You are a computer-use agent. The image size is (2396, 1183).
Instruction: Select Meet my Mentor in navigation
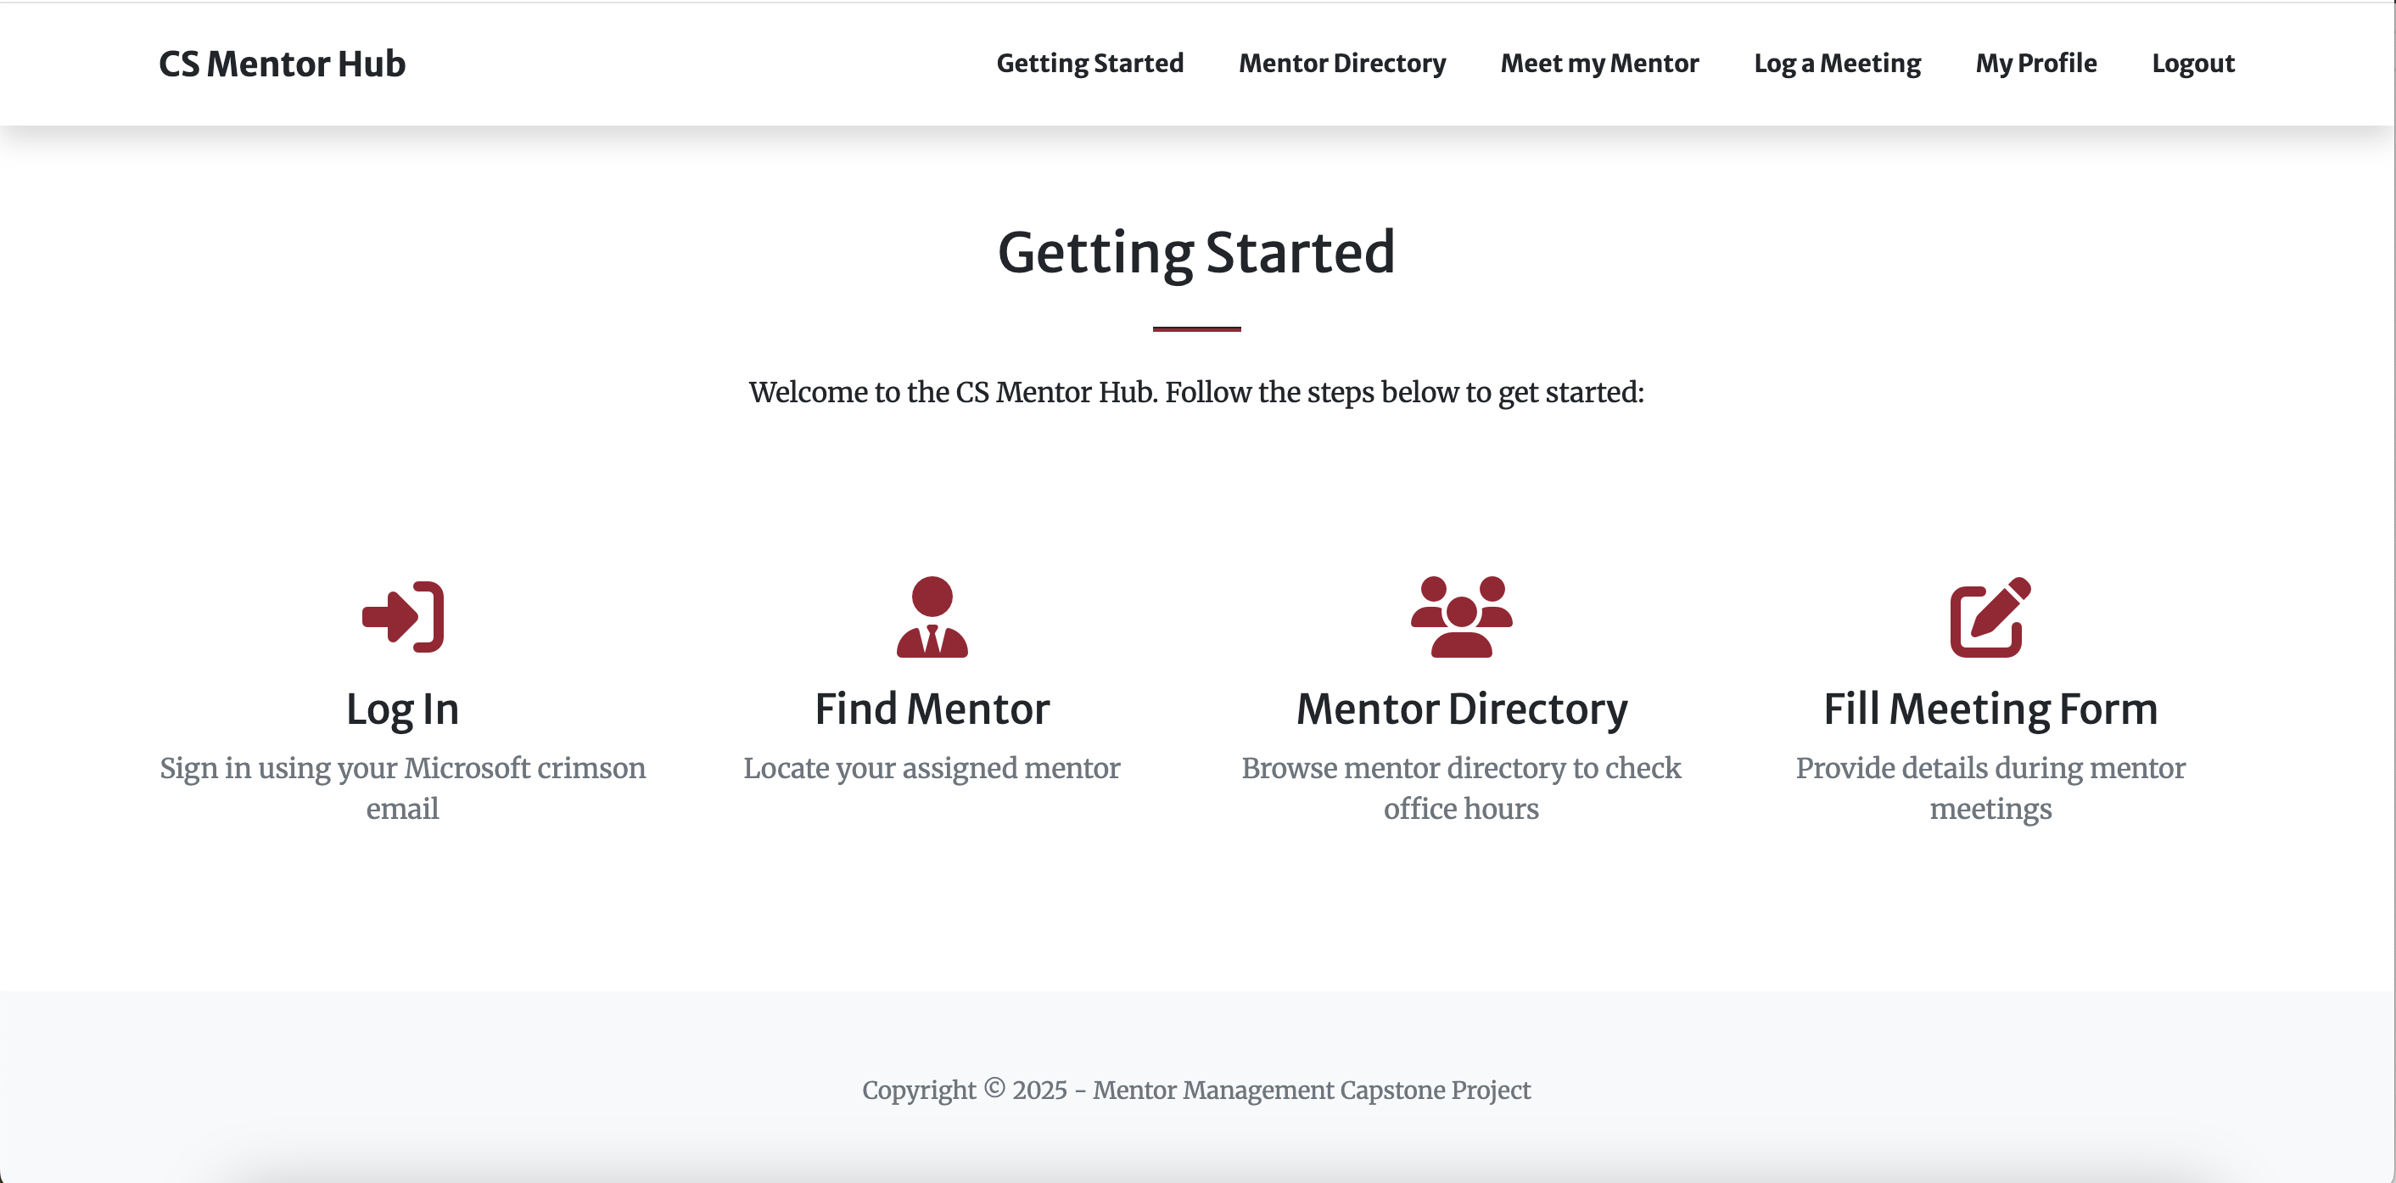1600,62
